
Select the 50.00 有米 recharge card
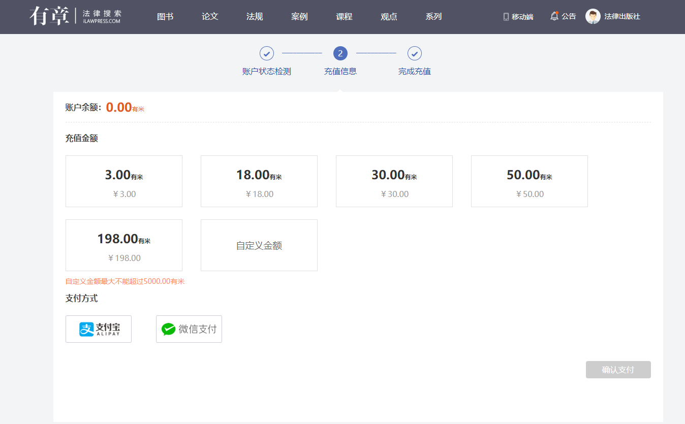pyautogui.click(x=530, y=181)
